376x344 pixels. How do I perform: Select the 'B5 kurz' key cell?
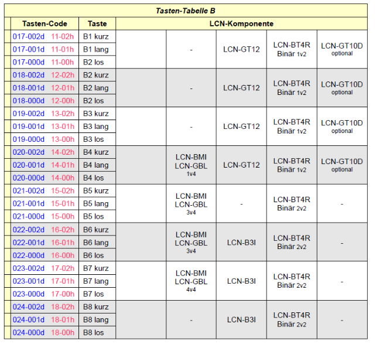pos(96,191)
